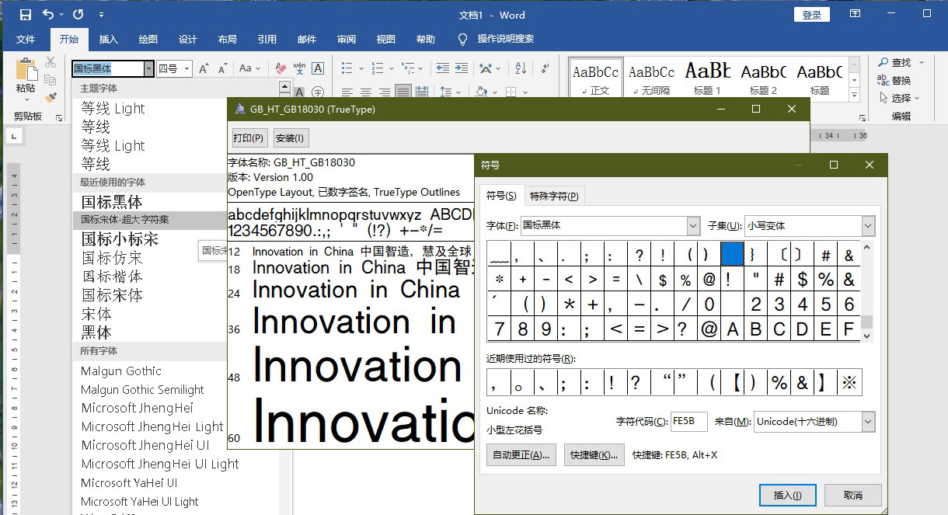Activate the Format Painter brush
Screen dimensions: 948x515
[51, 98]
